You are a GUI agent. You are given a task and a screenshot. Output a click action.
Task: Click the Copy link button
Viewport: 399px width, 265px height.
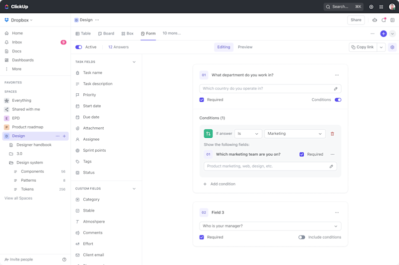pyautogui.click(x=363, y=47)
